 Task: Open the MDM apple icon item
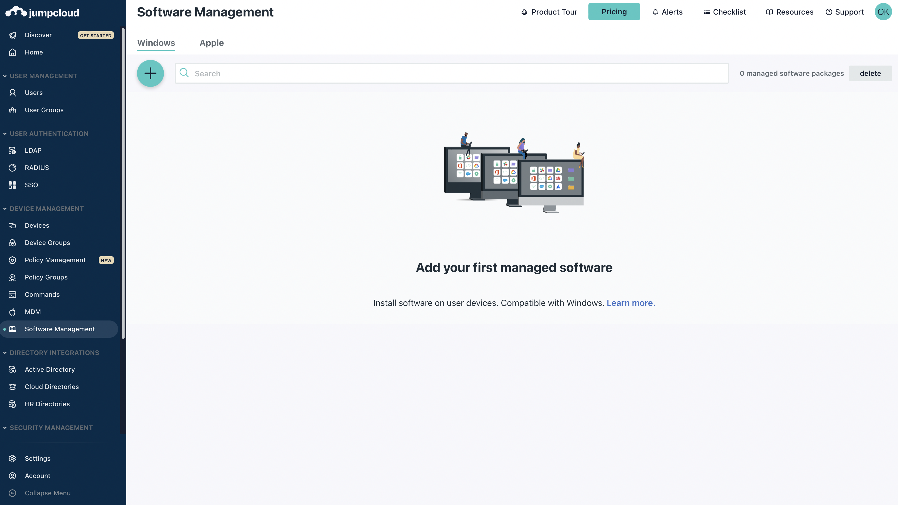tap(13, 312)
